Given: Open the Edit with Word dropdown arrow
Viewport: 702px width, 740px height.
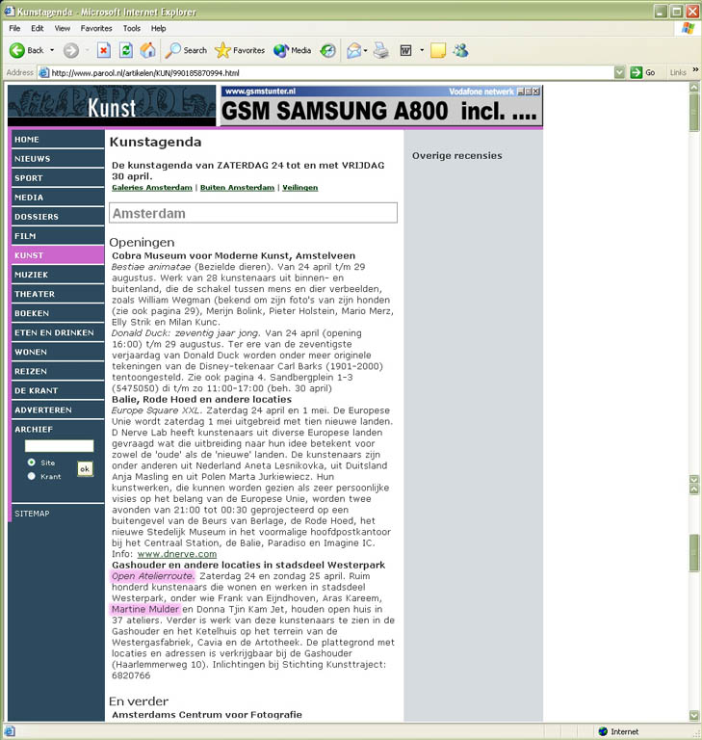Looking at the screenshot, I should click(x=422, y=50).
